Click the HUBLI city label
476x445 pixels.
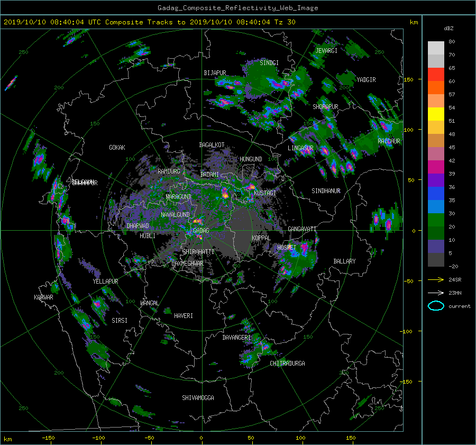[148, 236]
